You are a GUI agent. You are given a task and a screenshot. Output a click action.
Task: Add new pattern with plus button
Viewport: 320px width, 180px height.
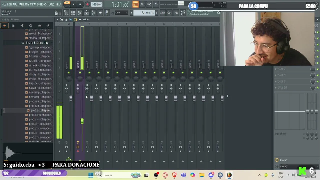pyautogui.click(x=156, y=13)
